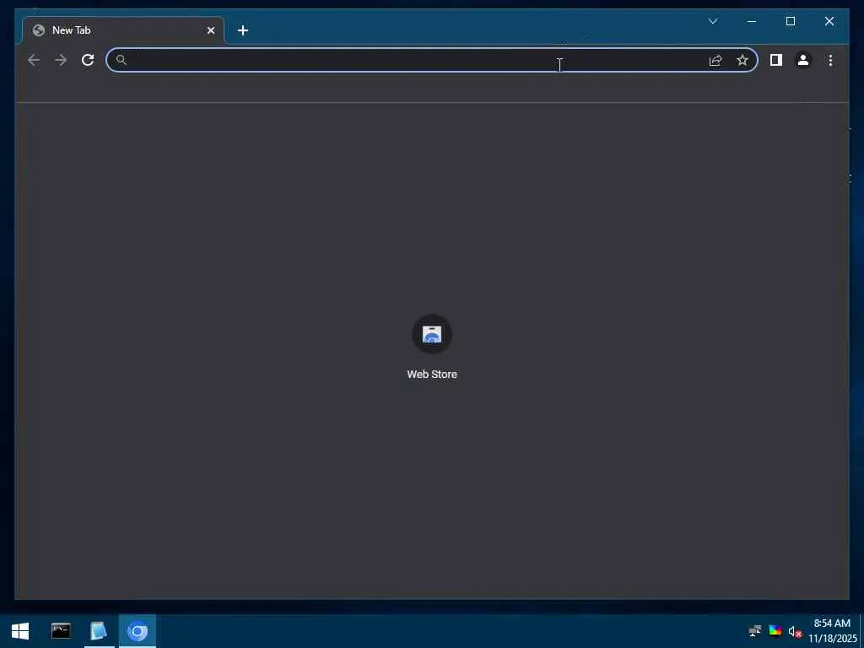This screenshot has width=864, height=648.
Task: Open a new tab with plus button
Action: [242, 30]
